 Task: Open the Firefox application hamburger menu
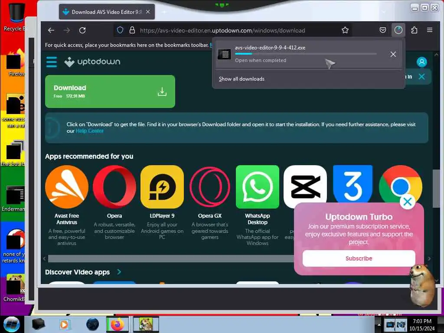pos(430,30)
